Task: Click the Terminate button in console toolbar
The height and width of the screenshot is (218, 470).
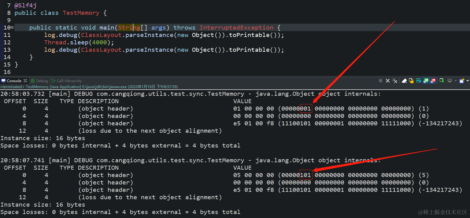Action: [381, 81]
